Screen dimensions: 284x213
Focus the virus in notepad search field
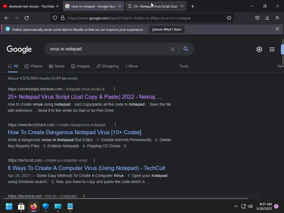109,49
